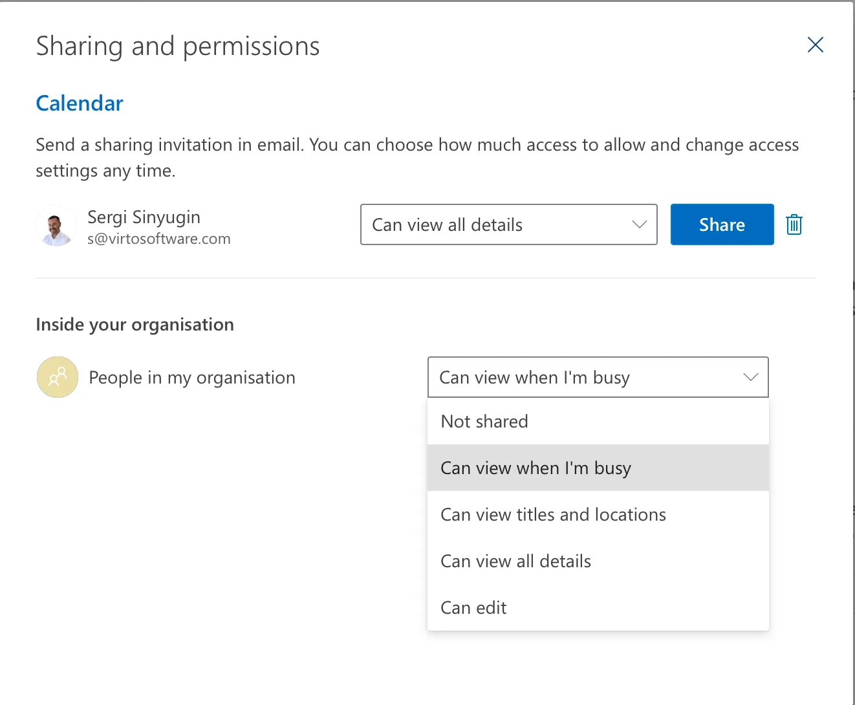
Task: Click the People in my organisation group icon
Action: pos(57,377)
